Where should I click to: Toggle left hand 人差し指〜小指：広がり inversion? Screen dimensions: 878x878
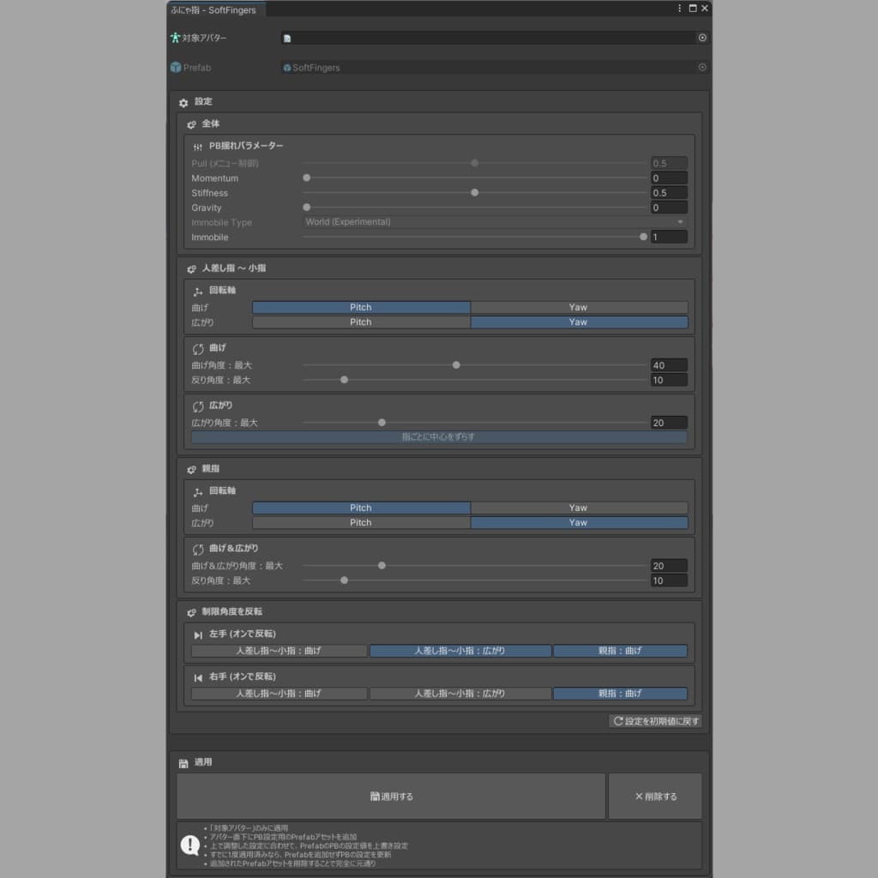(460, 651)
